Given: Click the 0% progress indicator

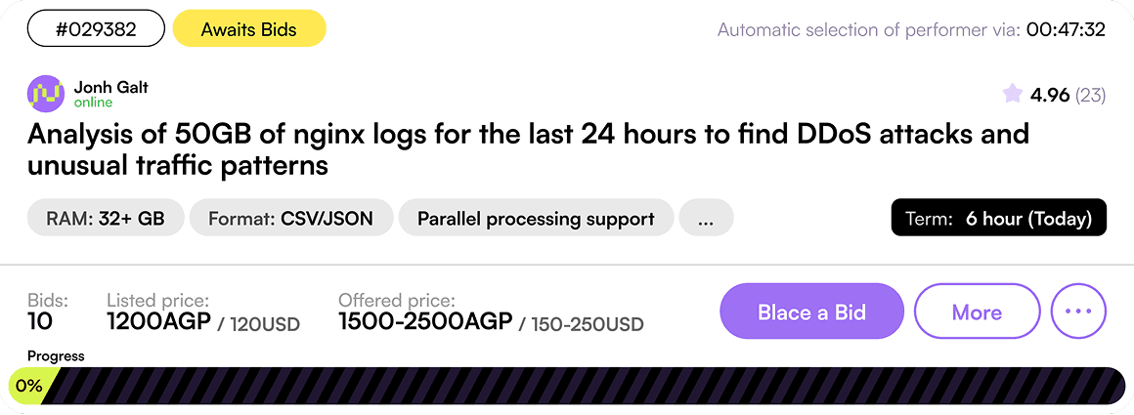Looking at the screenshot, I should point(28,386).
